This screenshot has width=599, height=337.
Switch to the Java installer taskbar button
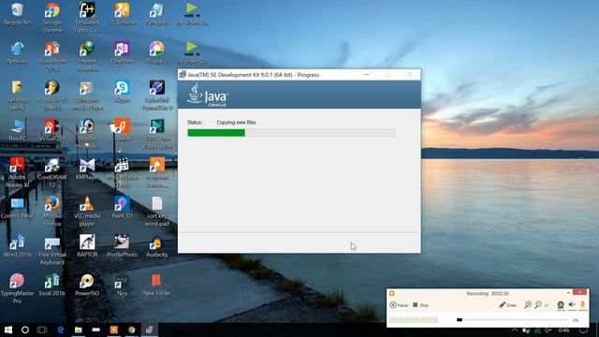[x=150, y=330]
